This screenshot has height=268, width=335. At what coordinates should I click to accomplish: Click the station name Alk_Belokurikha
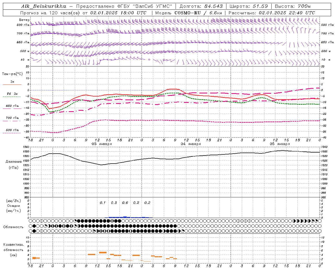click(x=44, y=6)
